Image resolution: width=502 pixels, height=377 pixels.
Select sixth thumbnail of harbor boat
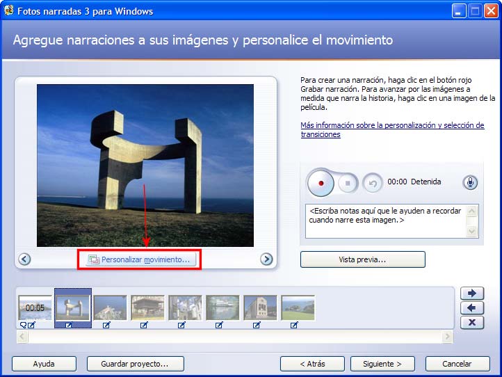click(x=222, y=308)
